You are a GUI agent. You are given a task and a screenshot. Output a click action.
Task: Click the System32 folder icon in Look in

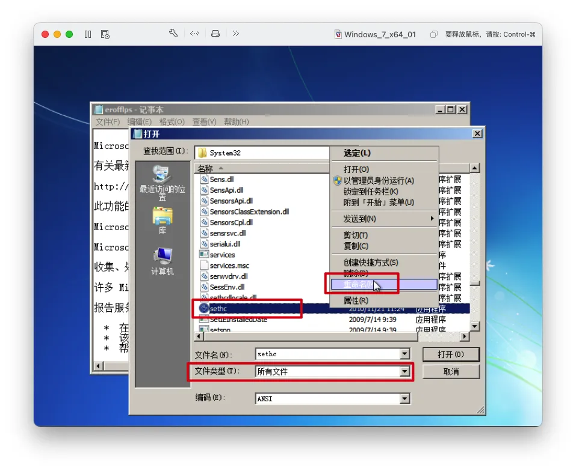pos(202,153)
